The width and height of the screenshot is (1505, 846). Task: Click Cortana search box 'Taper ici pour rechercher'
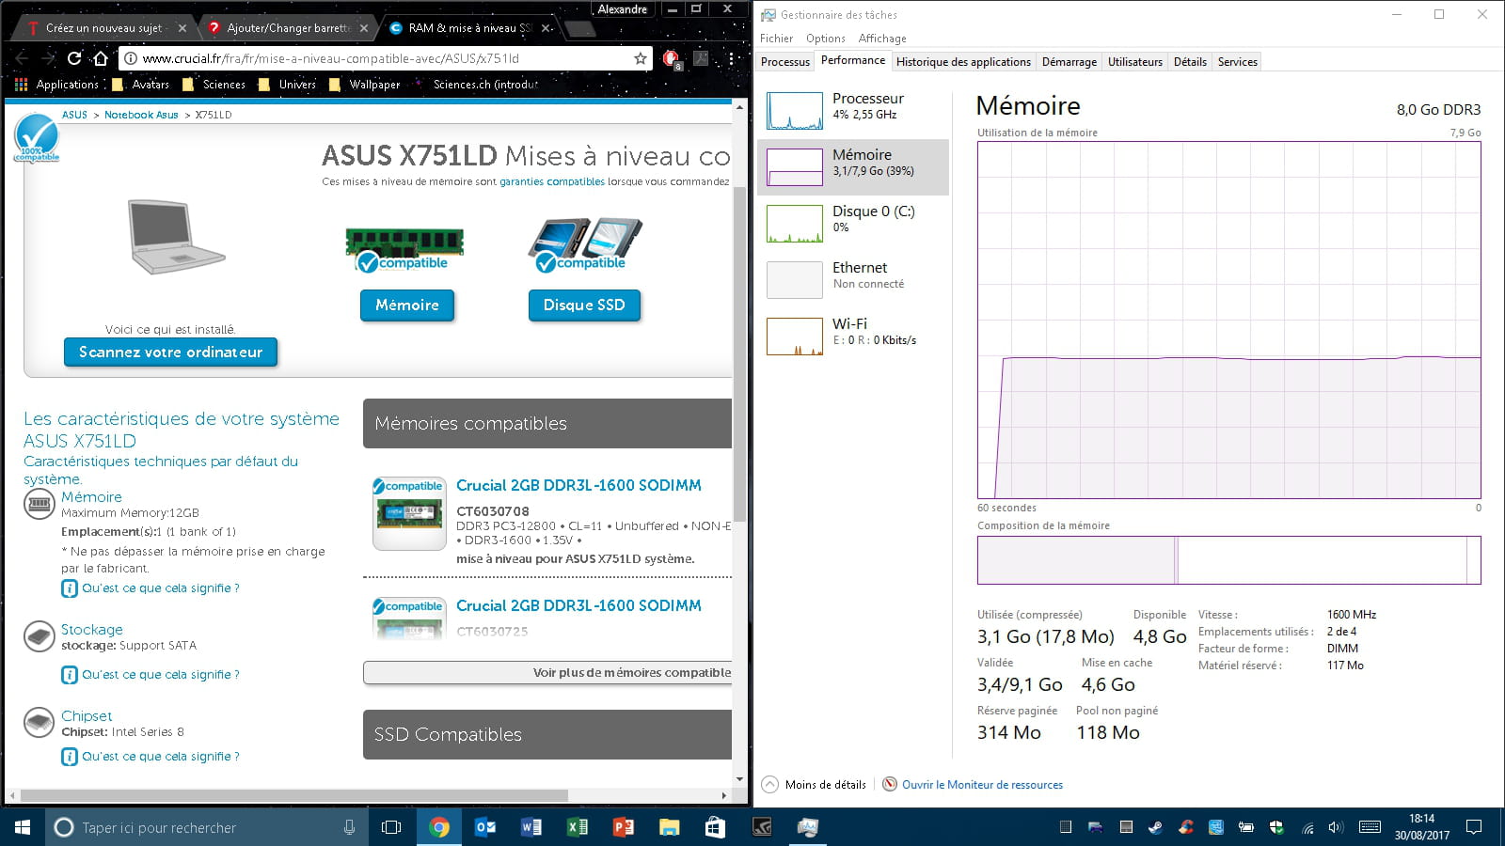click(x=207, y=827)
